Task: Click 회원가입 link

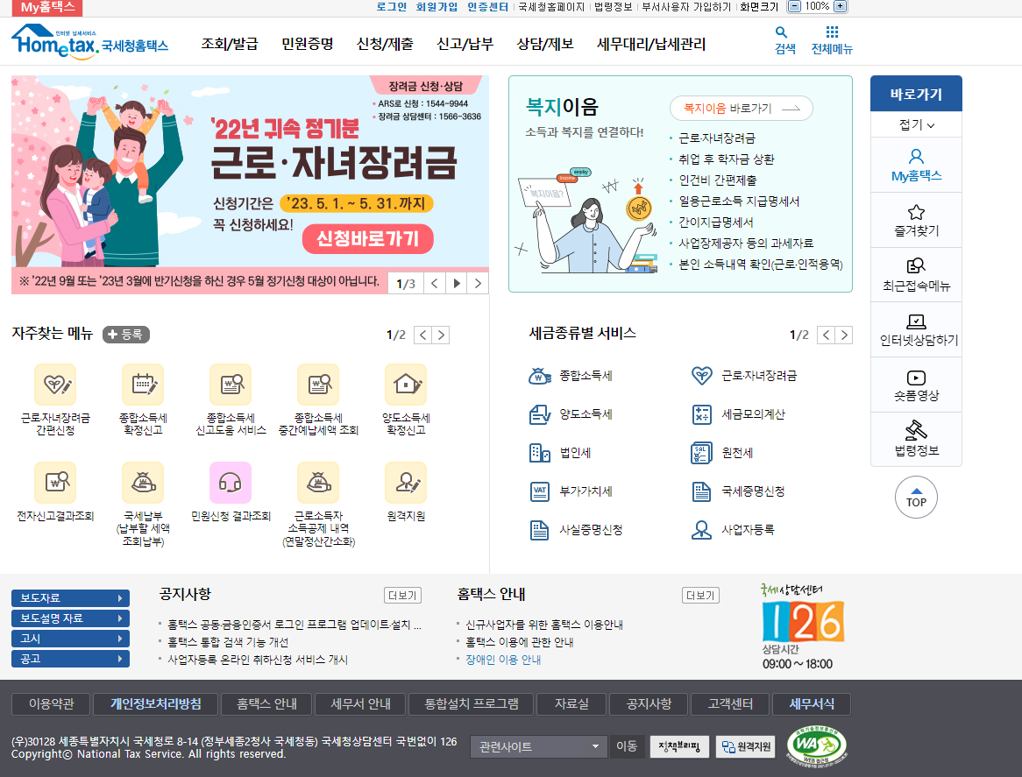Action: (x=436, y=6)
